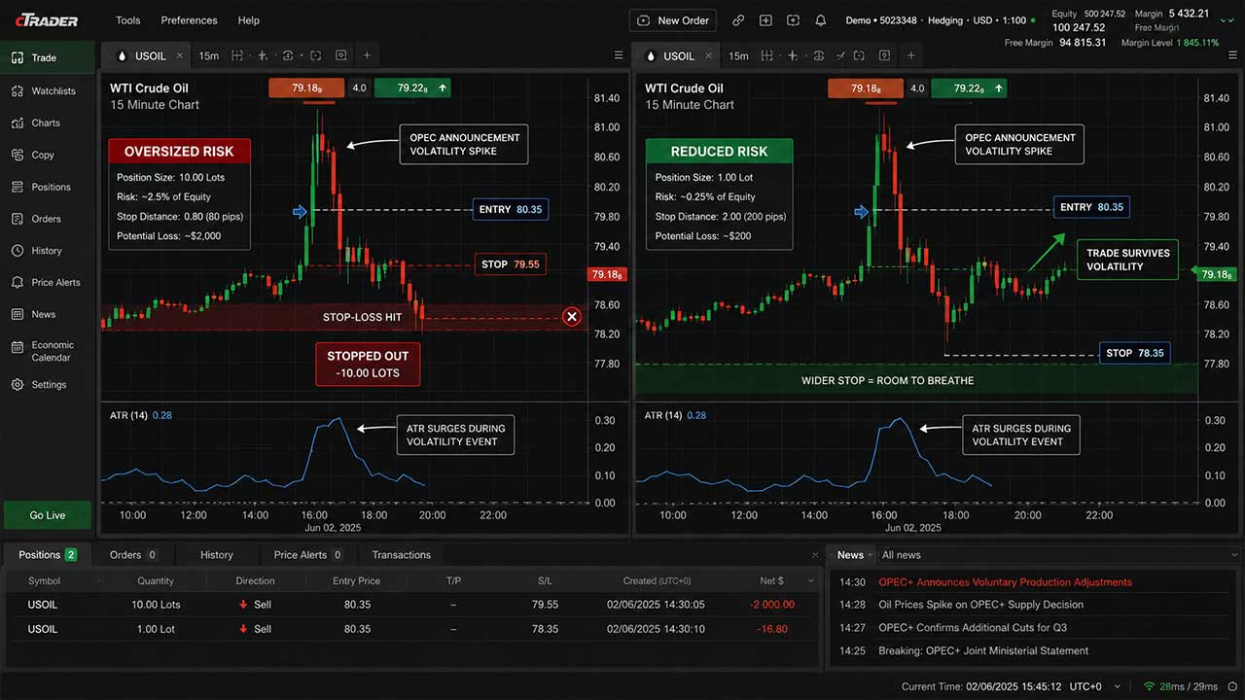Open Price Alerts in the left sidebar
The height and width of the screenshot is (700, 1245).
pyautogui.click(x=48, y=282)
